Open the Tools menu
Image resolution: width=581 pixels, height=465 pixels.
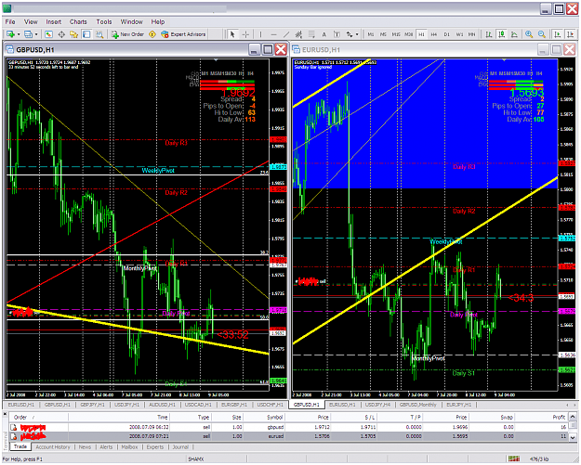tap(104, 22)
